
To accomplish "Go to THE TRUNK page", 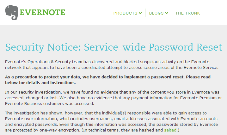I will (x=187, y=13).
